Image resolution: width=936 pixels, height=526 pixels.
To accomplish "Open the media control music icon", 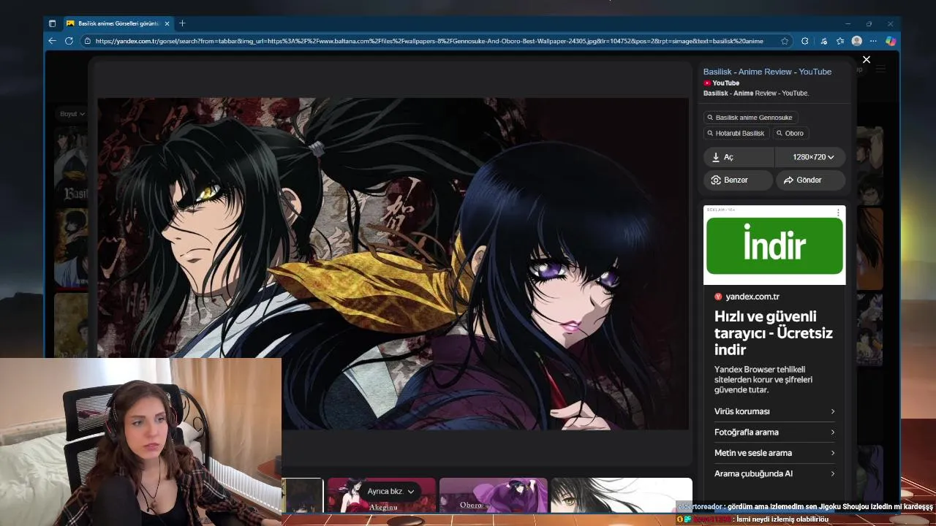I will coord(823,41).
